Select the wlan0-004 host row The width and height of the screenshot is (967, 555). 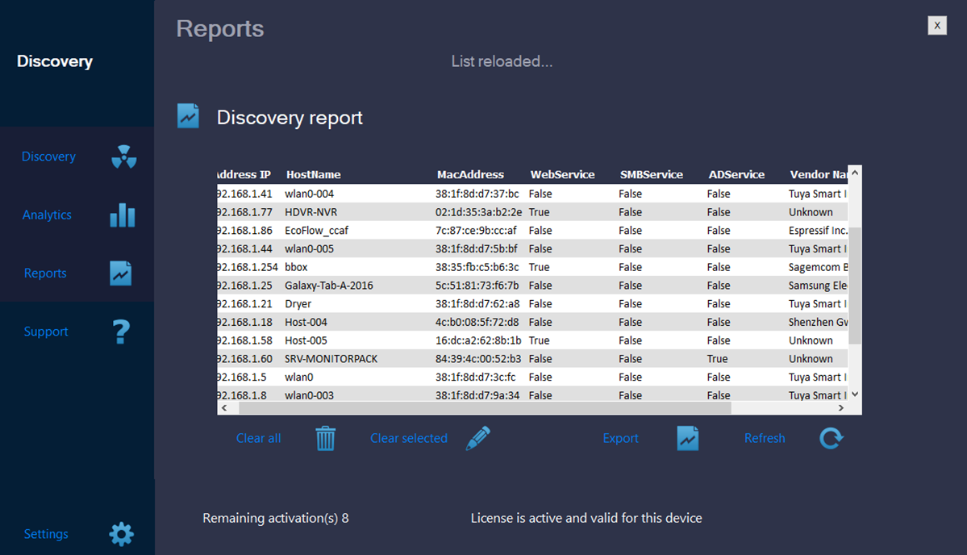[x=533, y=194]
